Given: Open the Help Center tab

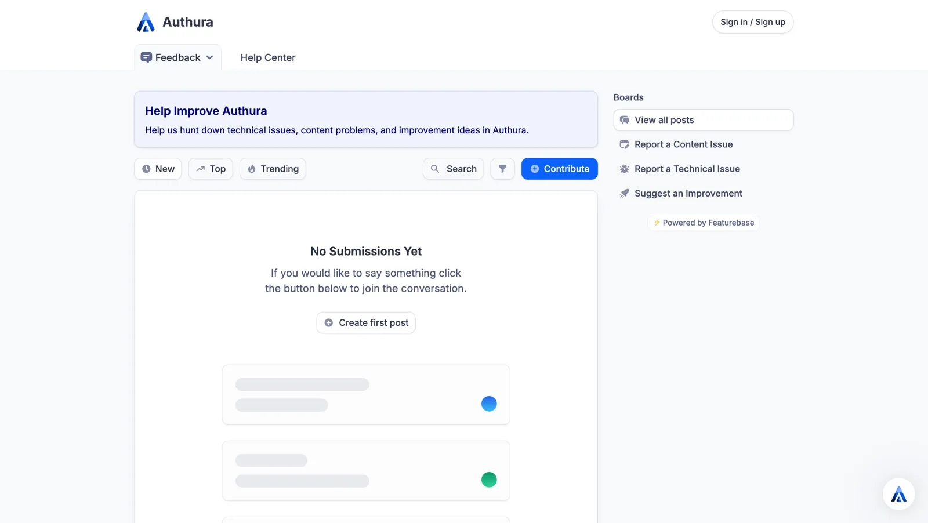Looking at the screenshot, I should click(x=268, y=57).
